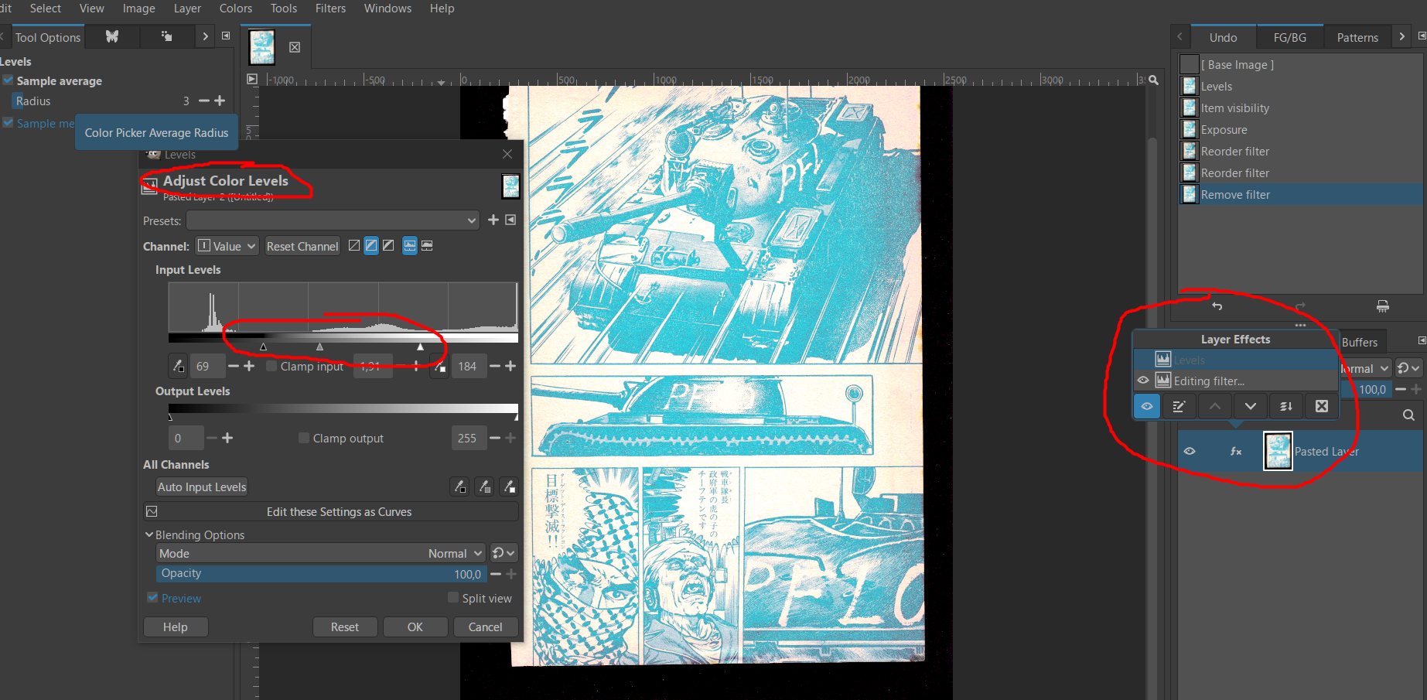
Task: Toggle all layer effects visibility button
Action: point(1146,406)
